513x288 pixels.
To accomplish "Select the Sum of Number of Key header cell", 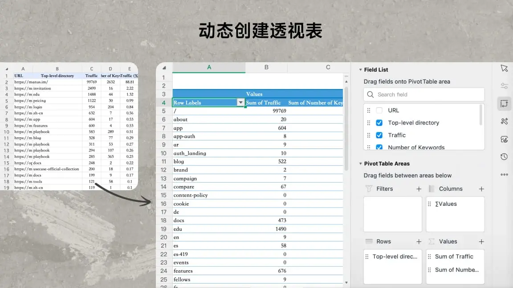I will [x=315, y=103].
